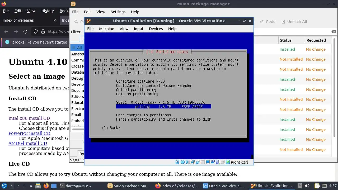
Task: Open the Input menu in VirtualBox
Action: 139,29
